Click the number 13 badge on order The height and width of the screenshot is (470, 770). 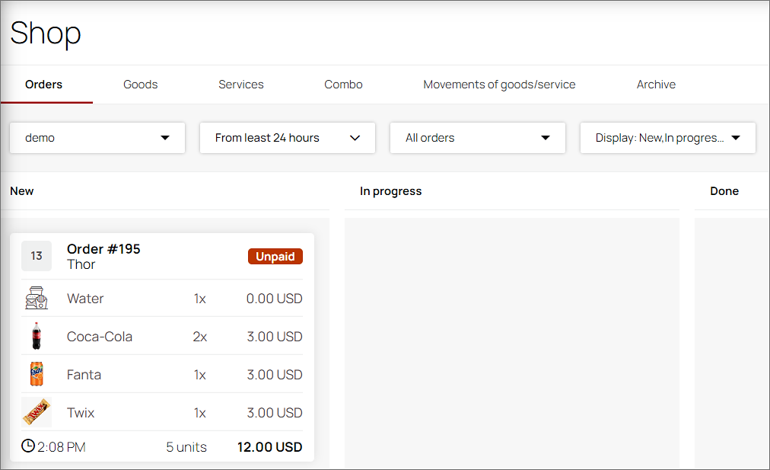coord(37,256)
